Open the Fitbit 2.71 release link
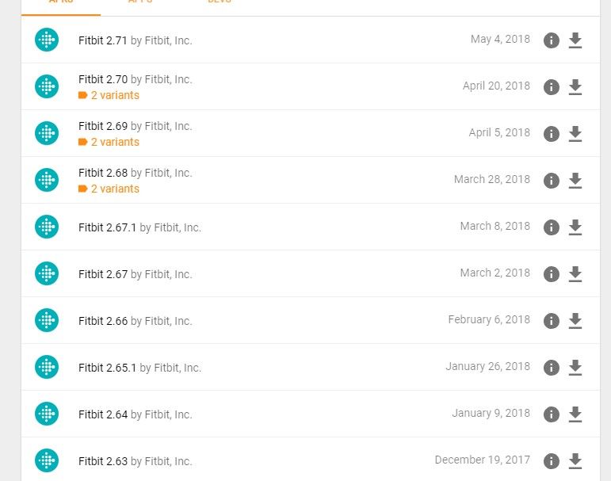This screenshot has width=611, height=481. pos(103,40)
